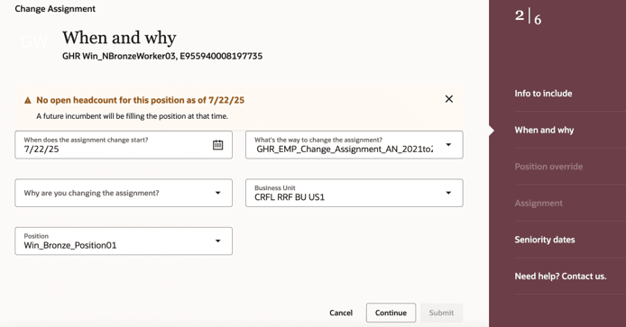Image resolution: width=626 pixels, height=327 pixels.
Task: Click the Continue button
Action: click(x=391, y=313)
